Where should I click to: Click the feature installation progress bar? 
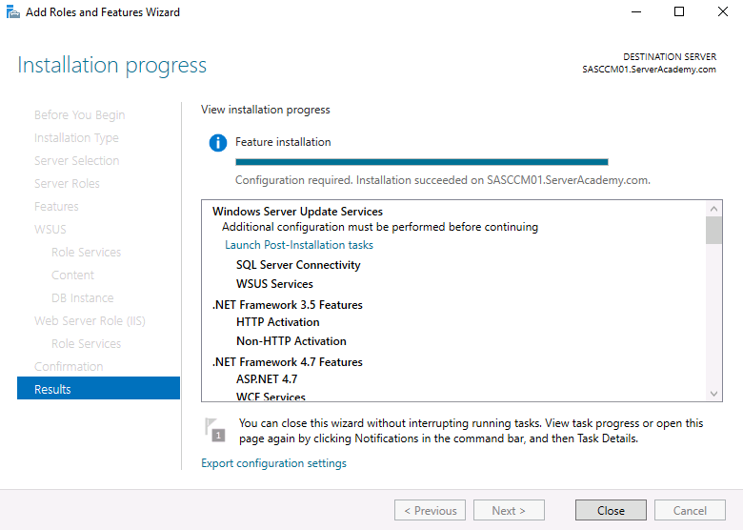click(422, 162)
